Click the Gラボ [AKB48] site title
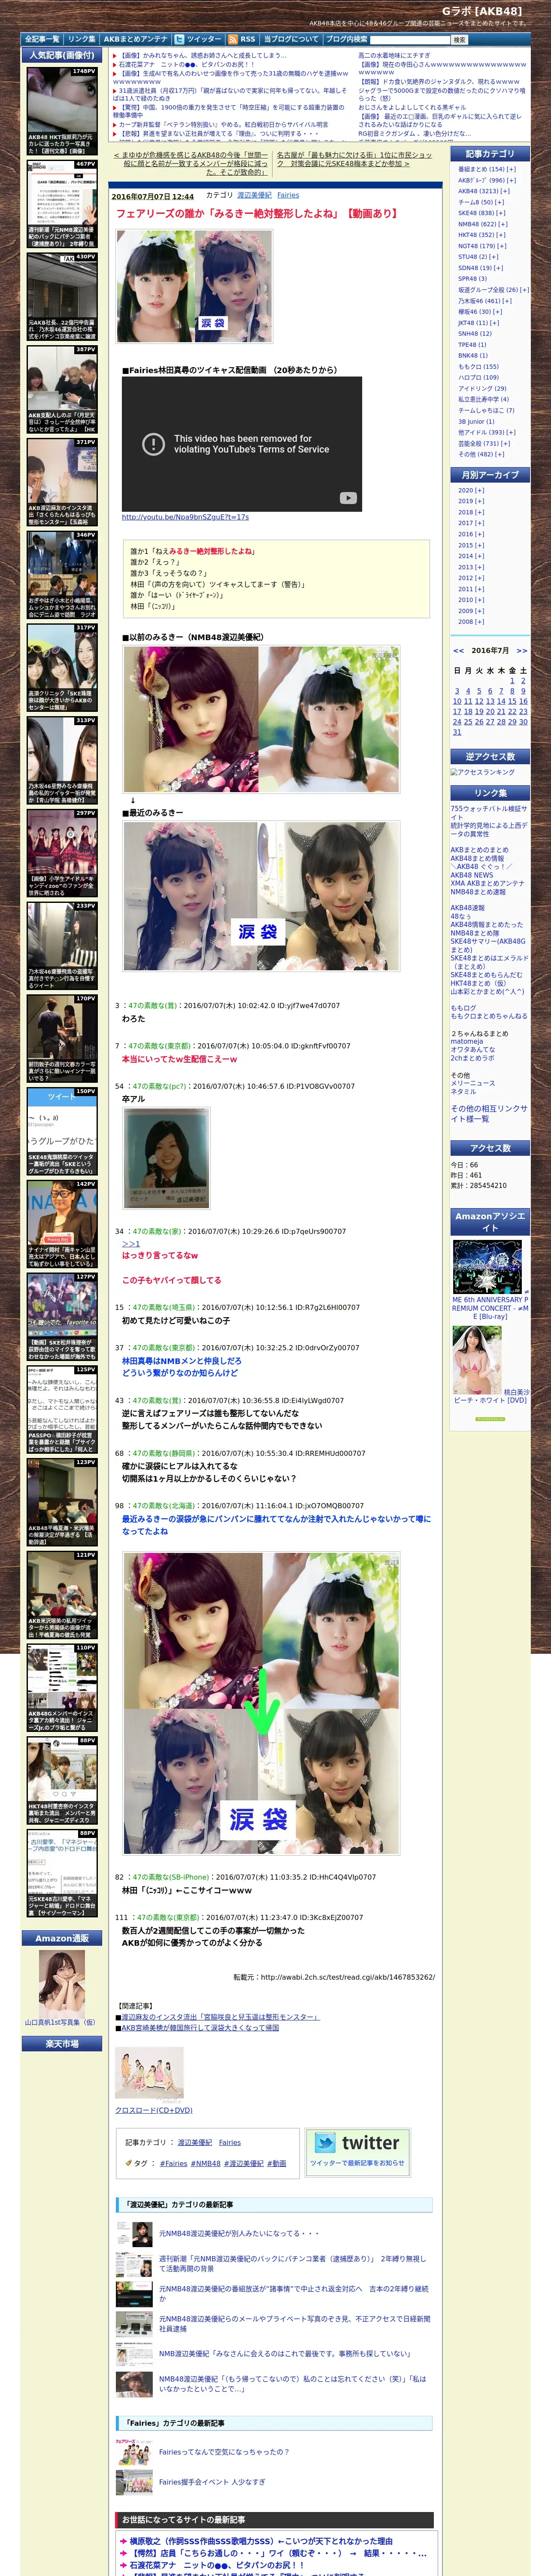 (x=482, y=11)
